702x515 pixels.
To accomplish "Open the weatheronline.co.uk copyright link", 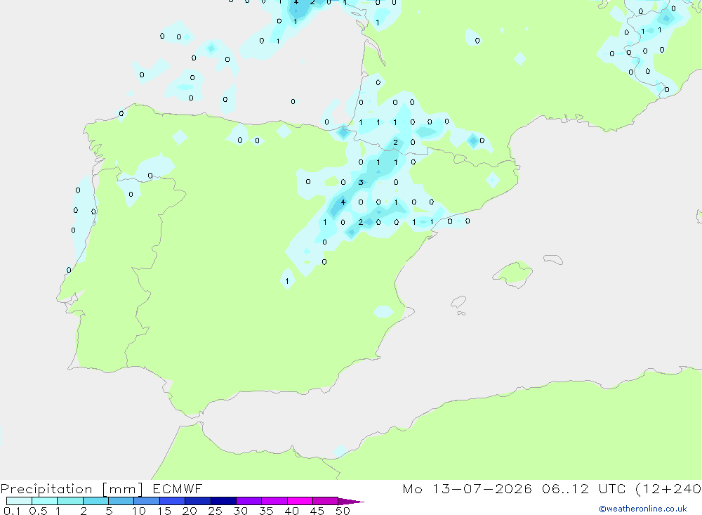I will (643, 509).
